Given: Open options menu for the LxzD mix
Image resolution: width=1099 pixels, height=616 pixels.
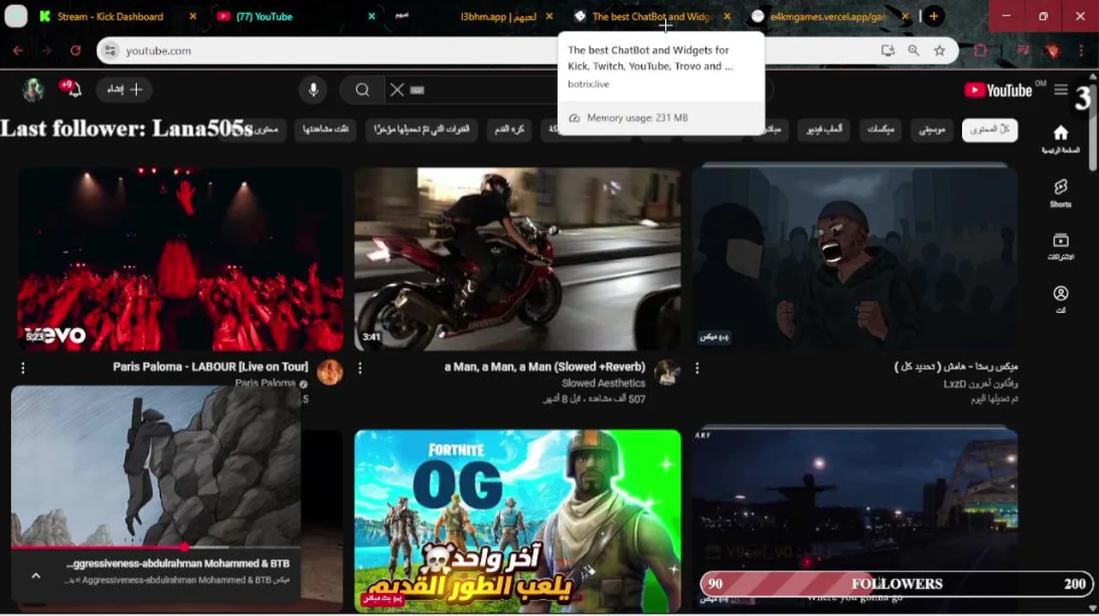Looking at the screenshot, I should (698, 368).
